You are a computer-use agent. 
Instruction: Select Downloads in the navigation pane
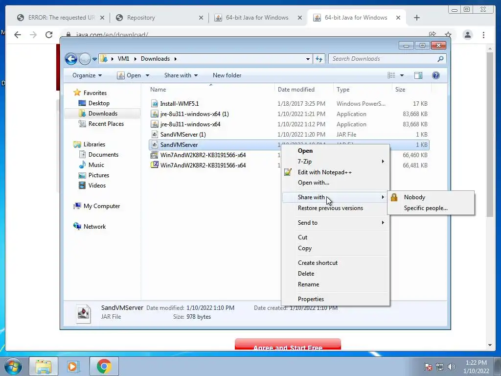click(x=103, y=114)
